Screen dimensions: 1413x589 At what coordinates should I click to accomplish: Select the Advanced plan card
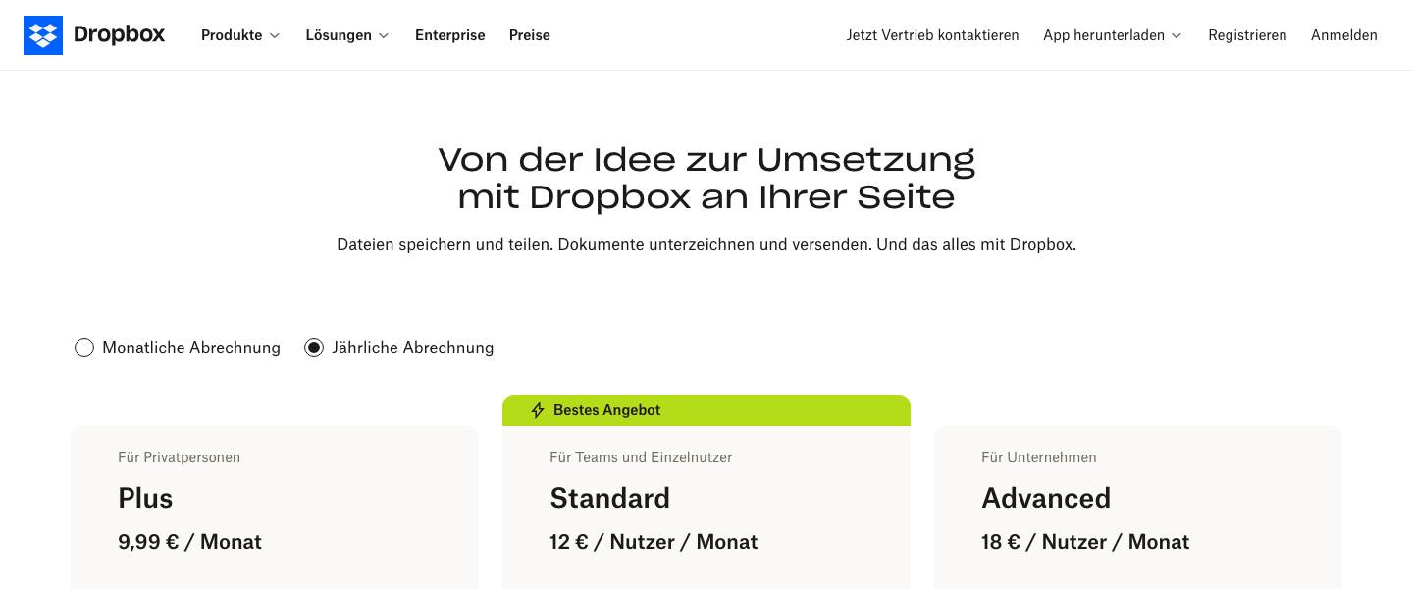(1138, 508)
